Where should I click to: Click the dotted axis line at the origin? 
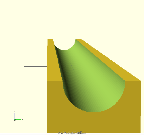pyautogui.click(x=72, y=67)
